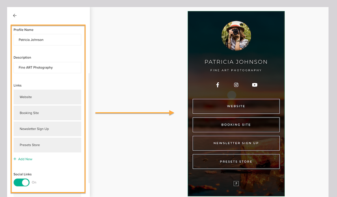Select the Newsletter Sign Up link row
This screenshot has height=197, width=337.
(x=47, y=129)
